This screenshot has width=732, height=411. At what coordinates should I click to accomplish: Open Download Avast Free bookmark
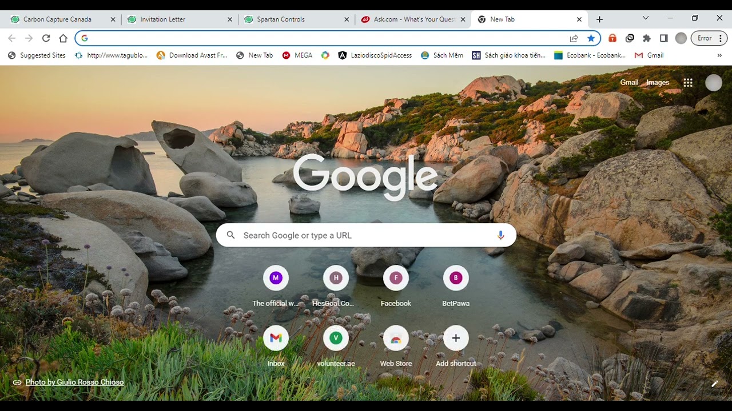192,55
